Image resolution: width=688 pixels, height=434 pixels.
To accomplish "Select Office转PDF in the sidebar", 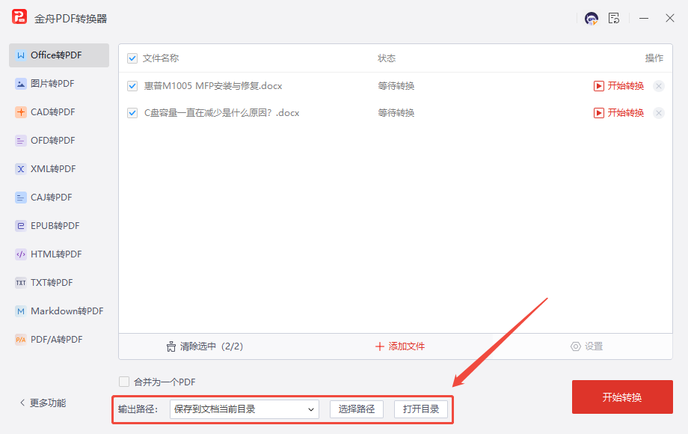I will point(59,55).
